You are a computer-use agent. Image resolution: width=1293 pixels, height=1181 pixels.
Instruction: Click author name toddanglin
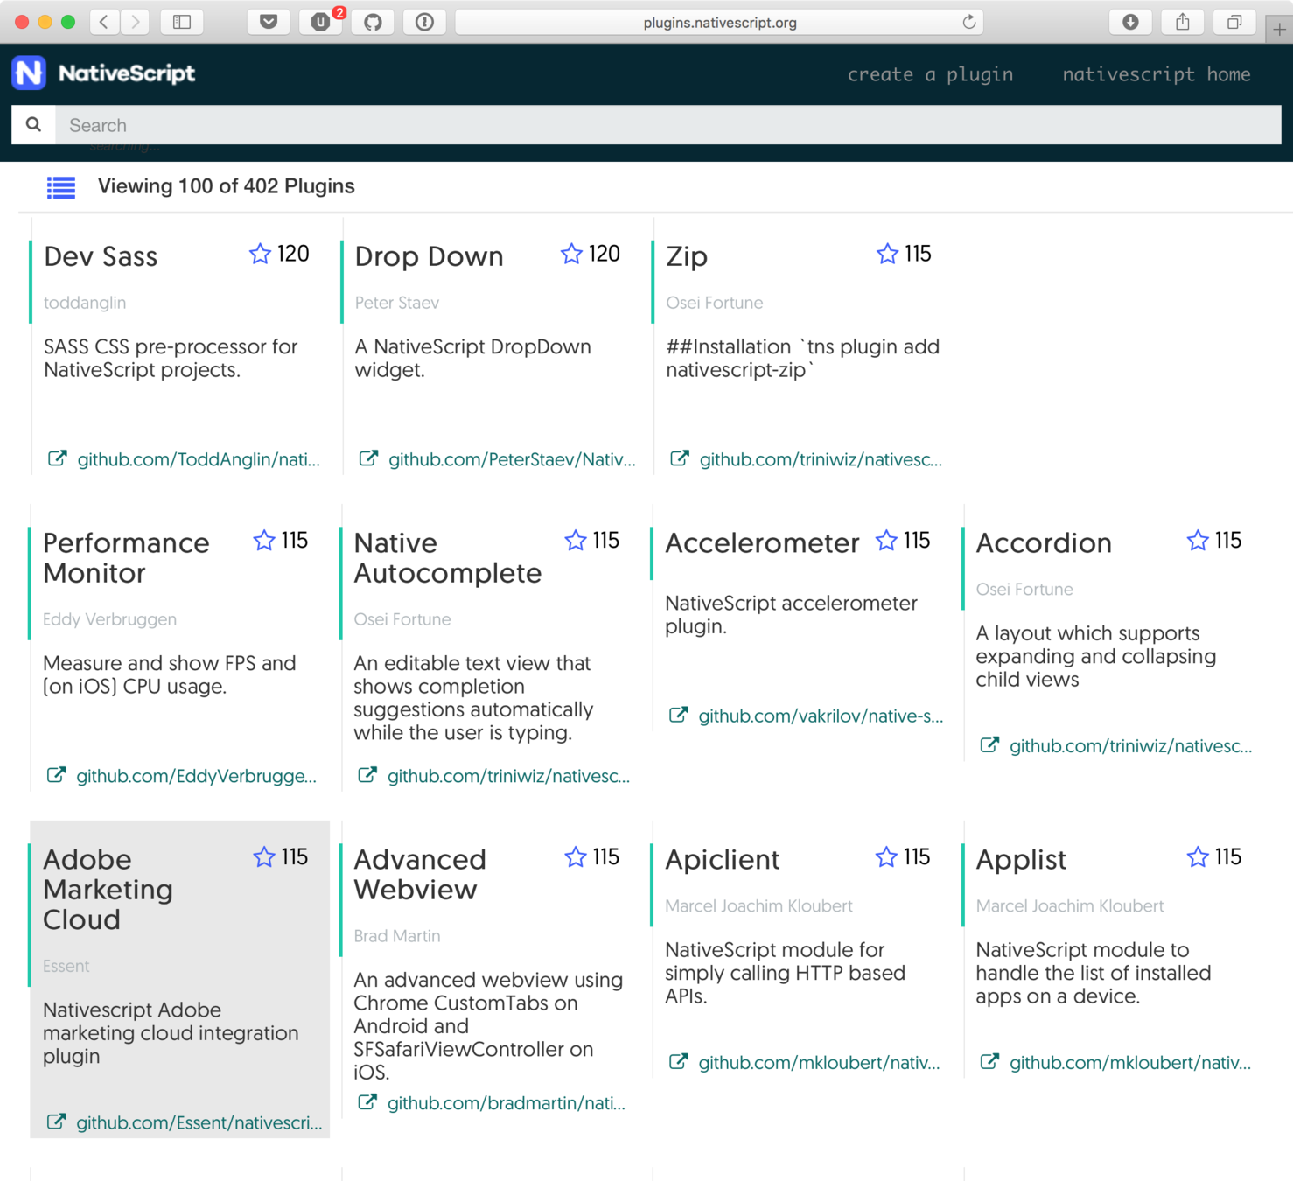85,303
